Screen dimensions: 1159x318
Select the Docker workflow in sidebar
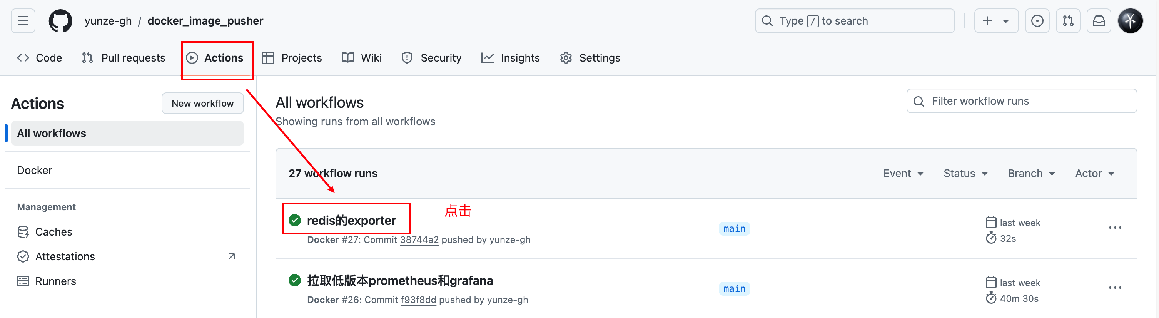(127, 170)
